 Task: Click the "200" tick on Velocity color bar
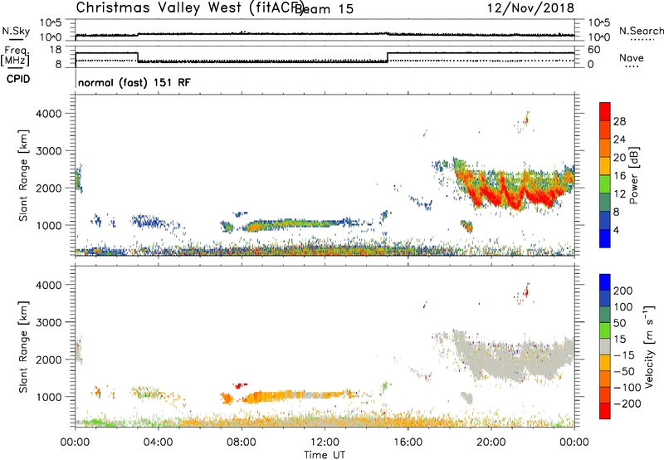623,291
